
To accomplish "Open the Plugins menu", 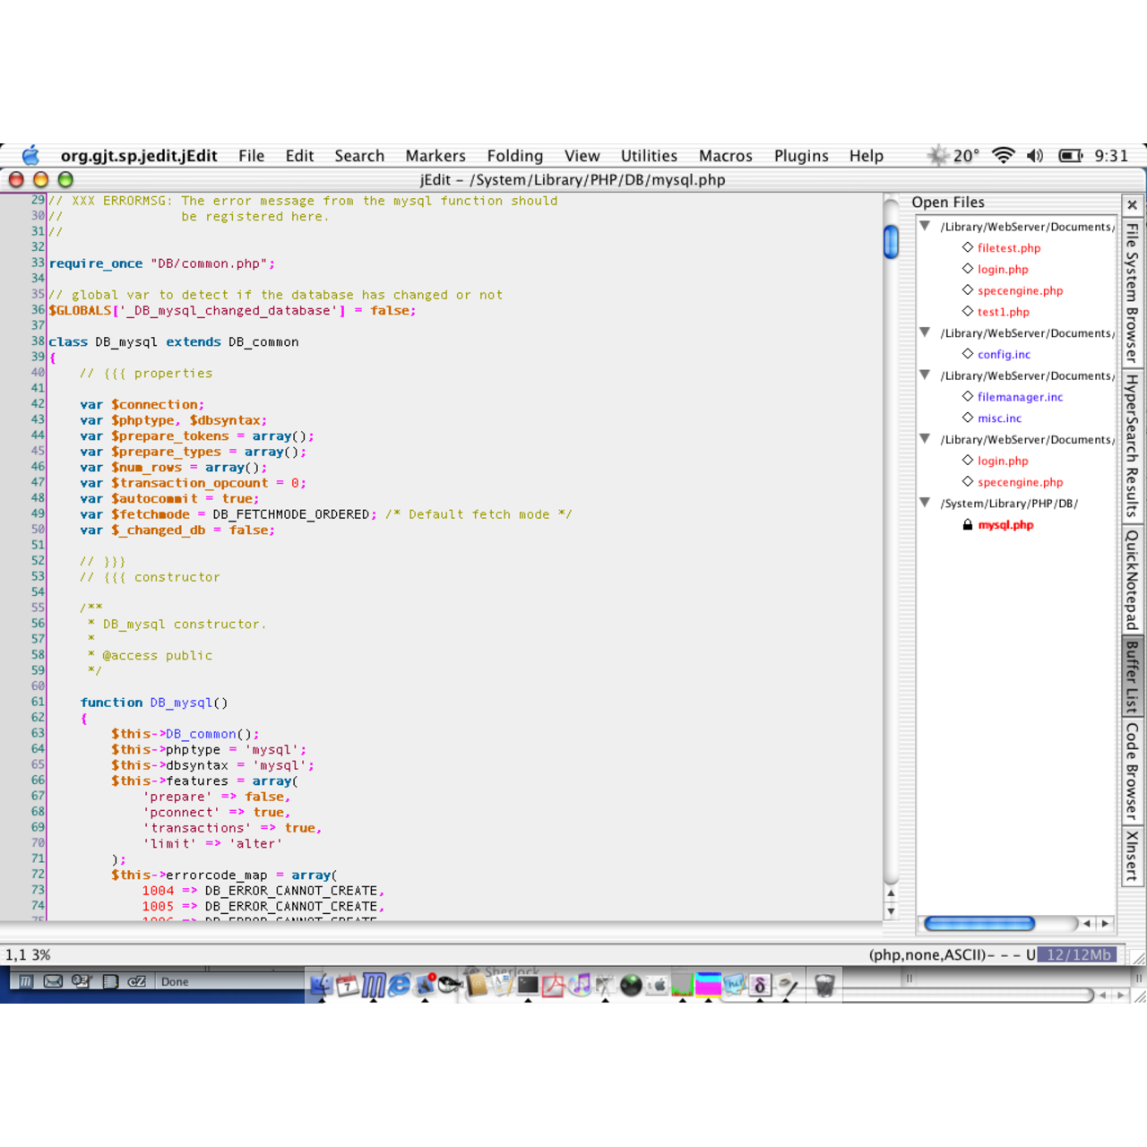I will click(801, 156).
